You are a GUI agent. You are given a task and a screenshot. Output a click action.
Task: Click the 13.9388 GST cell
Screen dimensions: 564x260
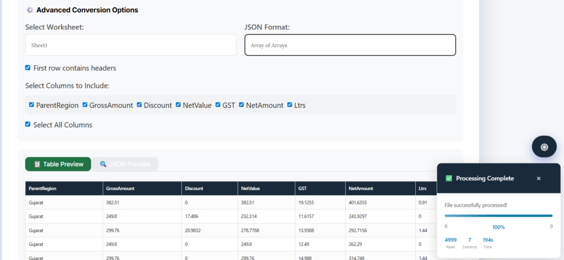point(320,230)
